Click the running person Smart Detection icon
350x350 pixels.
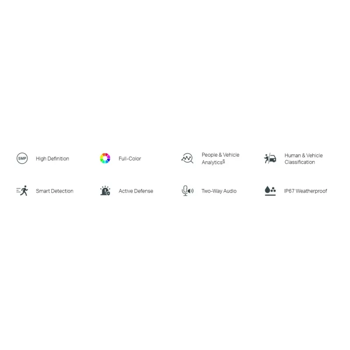click(22, 191)
